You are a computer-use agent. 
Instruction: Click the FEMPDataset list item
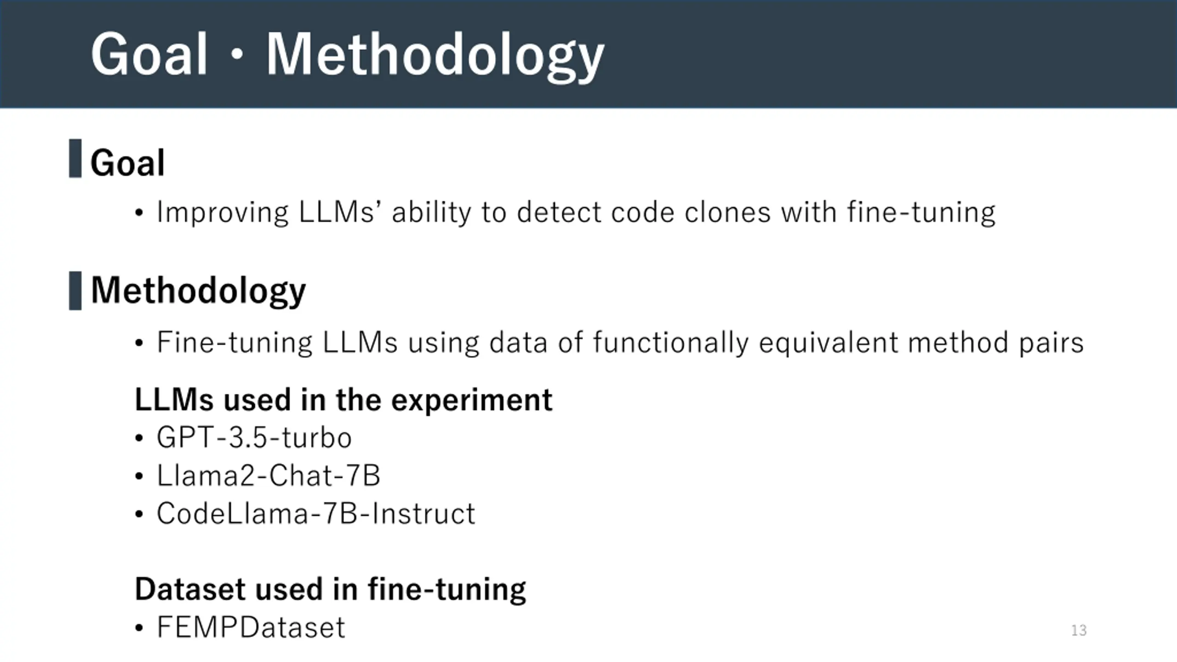(251, 627)
